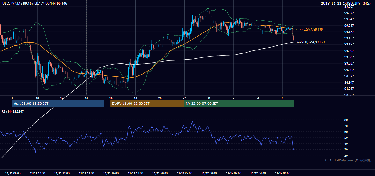This screenshot has height=176, width=375.
Task: Click bottom date label 11/11 08:00
Action: pyautogui.click(x=13, y=173)
